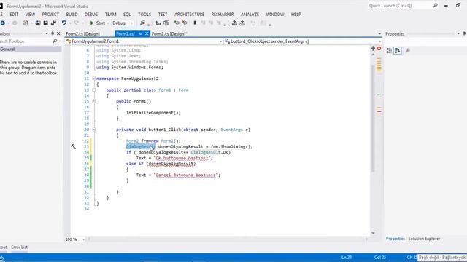Open the Error List tab
The image size is (467, 262).
(20, 247)
